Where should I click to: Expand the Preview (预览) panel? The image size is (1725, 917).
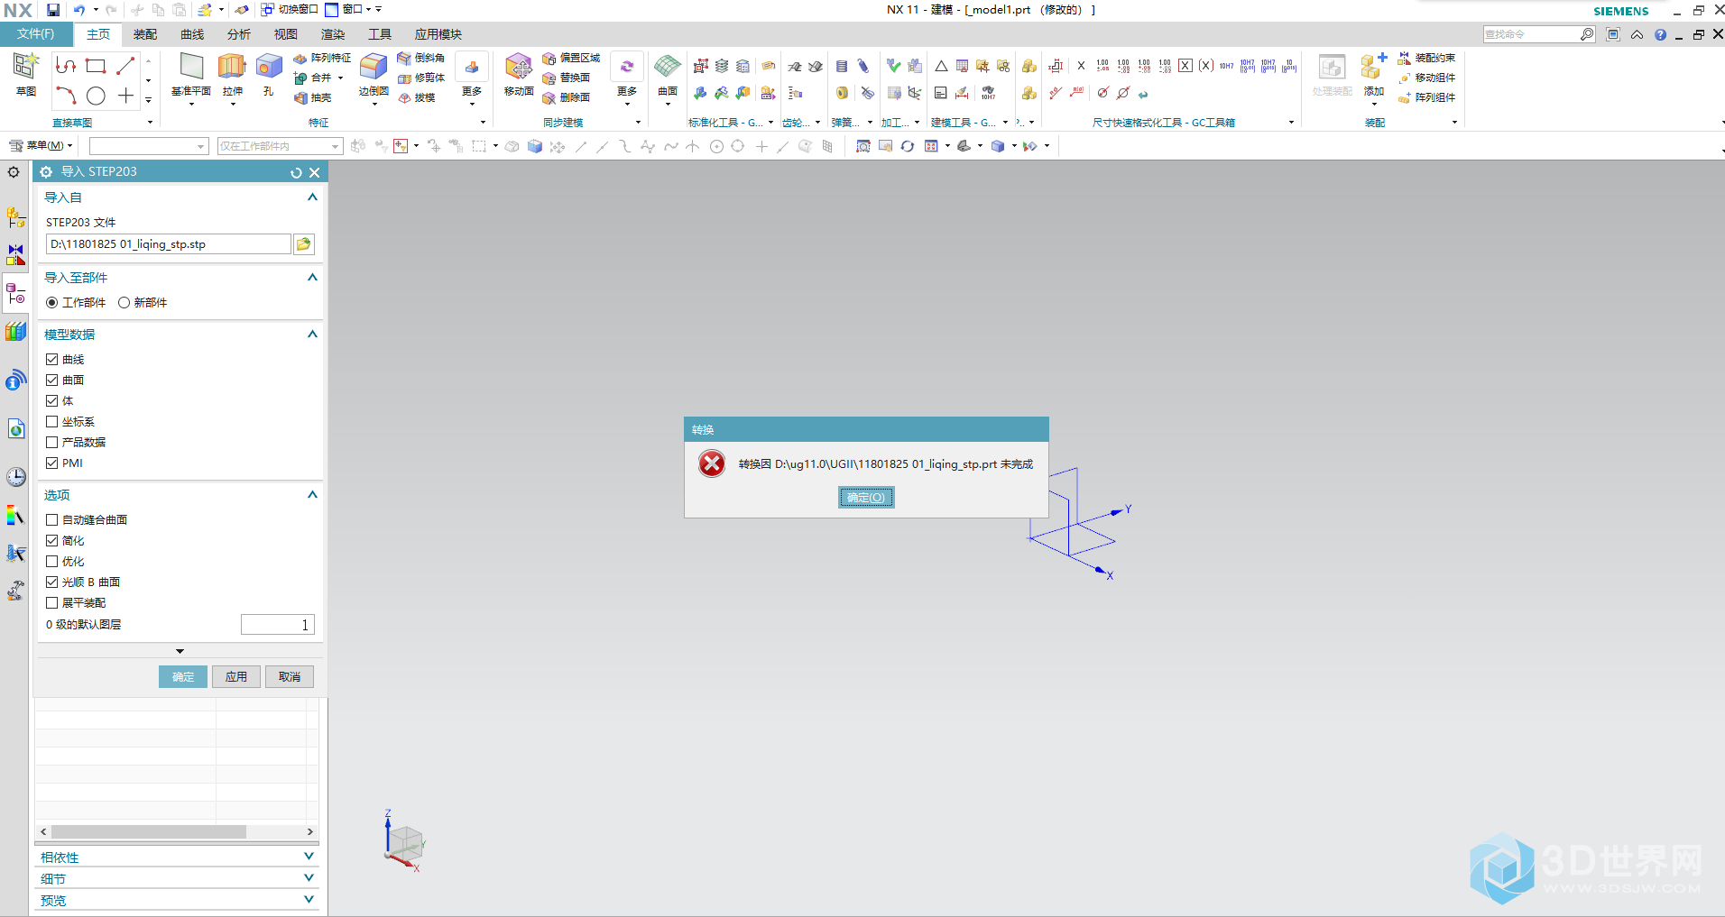[309, 900]
